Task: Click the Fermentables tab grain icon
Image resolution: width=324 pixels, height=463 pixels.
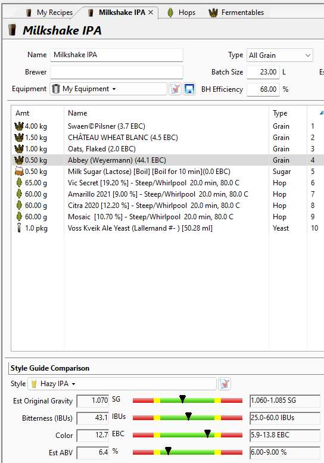Action: pos(213,13)
